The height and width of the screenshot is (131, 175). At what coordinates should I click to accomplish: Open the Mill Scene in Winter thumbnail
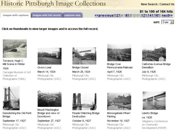(x=15, y=49)
